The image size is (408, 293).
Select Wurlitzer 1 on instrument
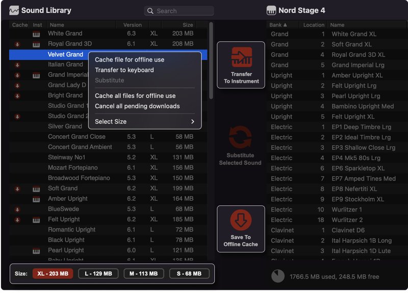[x=337, y=210]
